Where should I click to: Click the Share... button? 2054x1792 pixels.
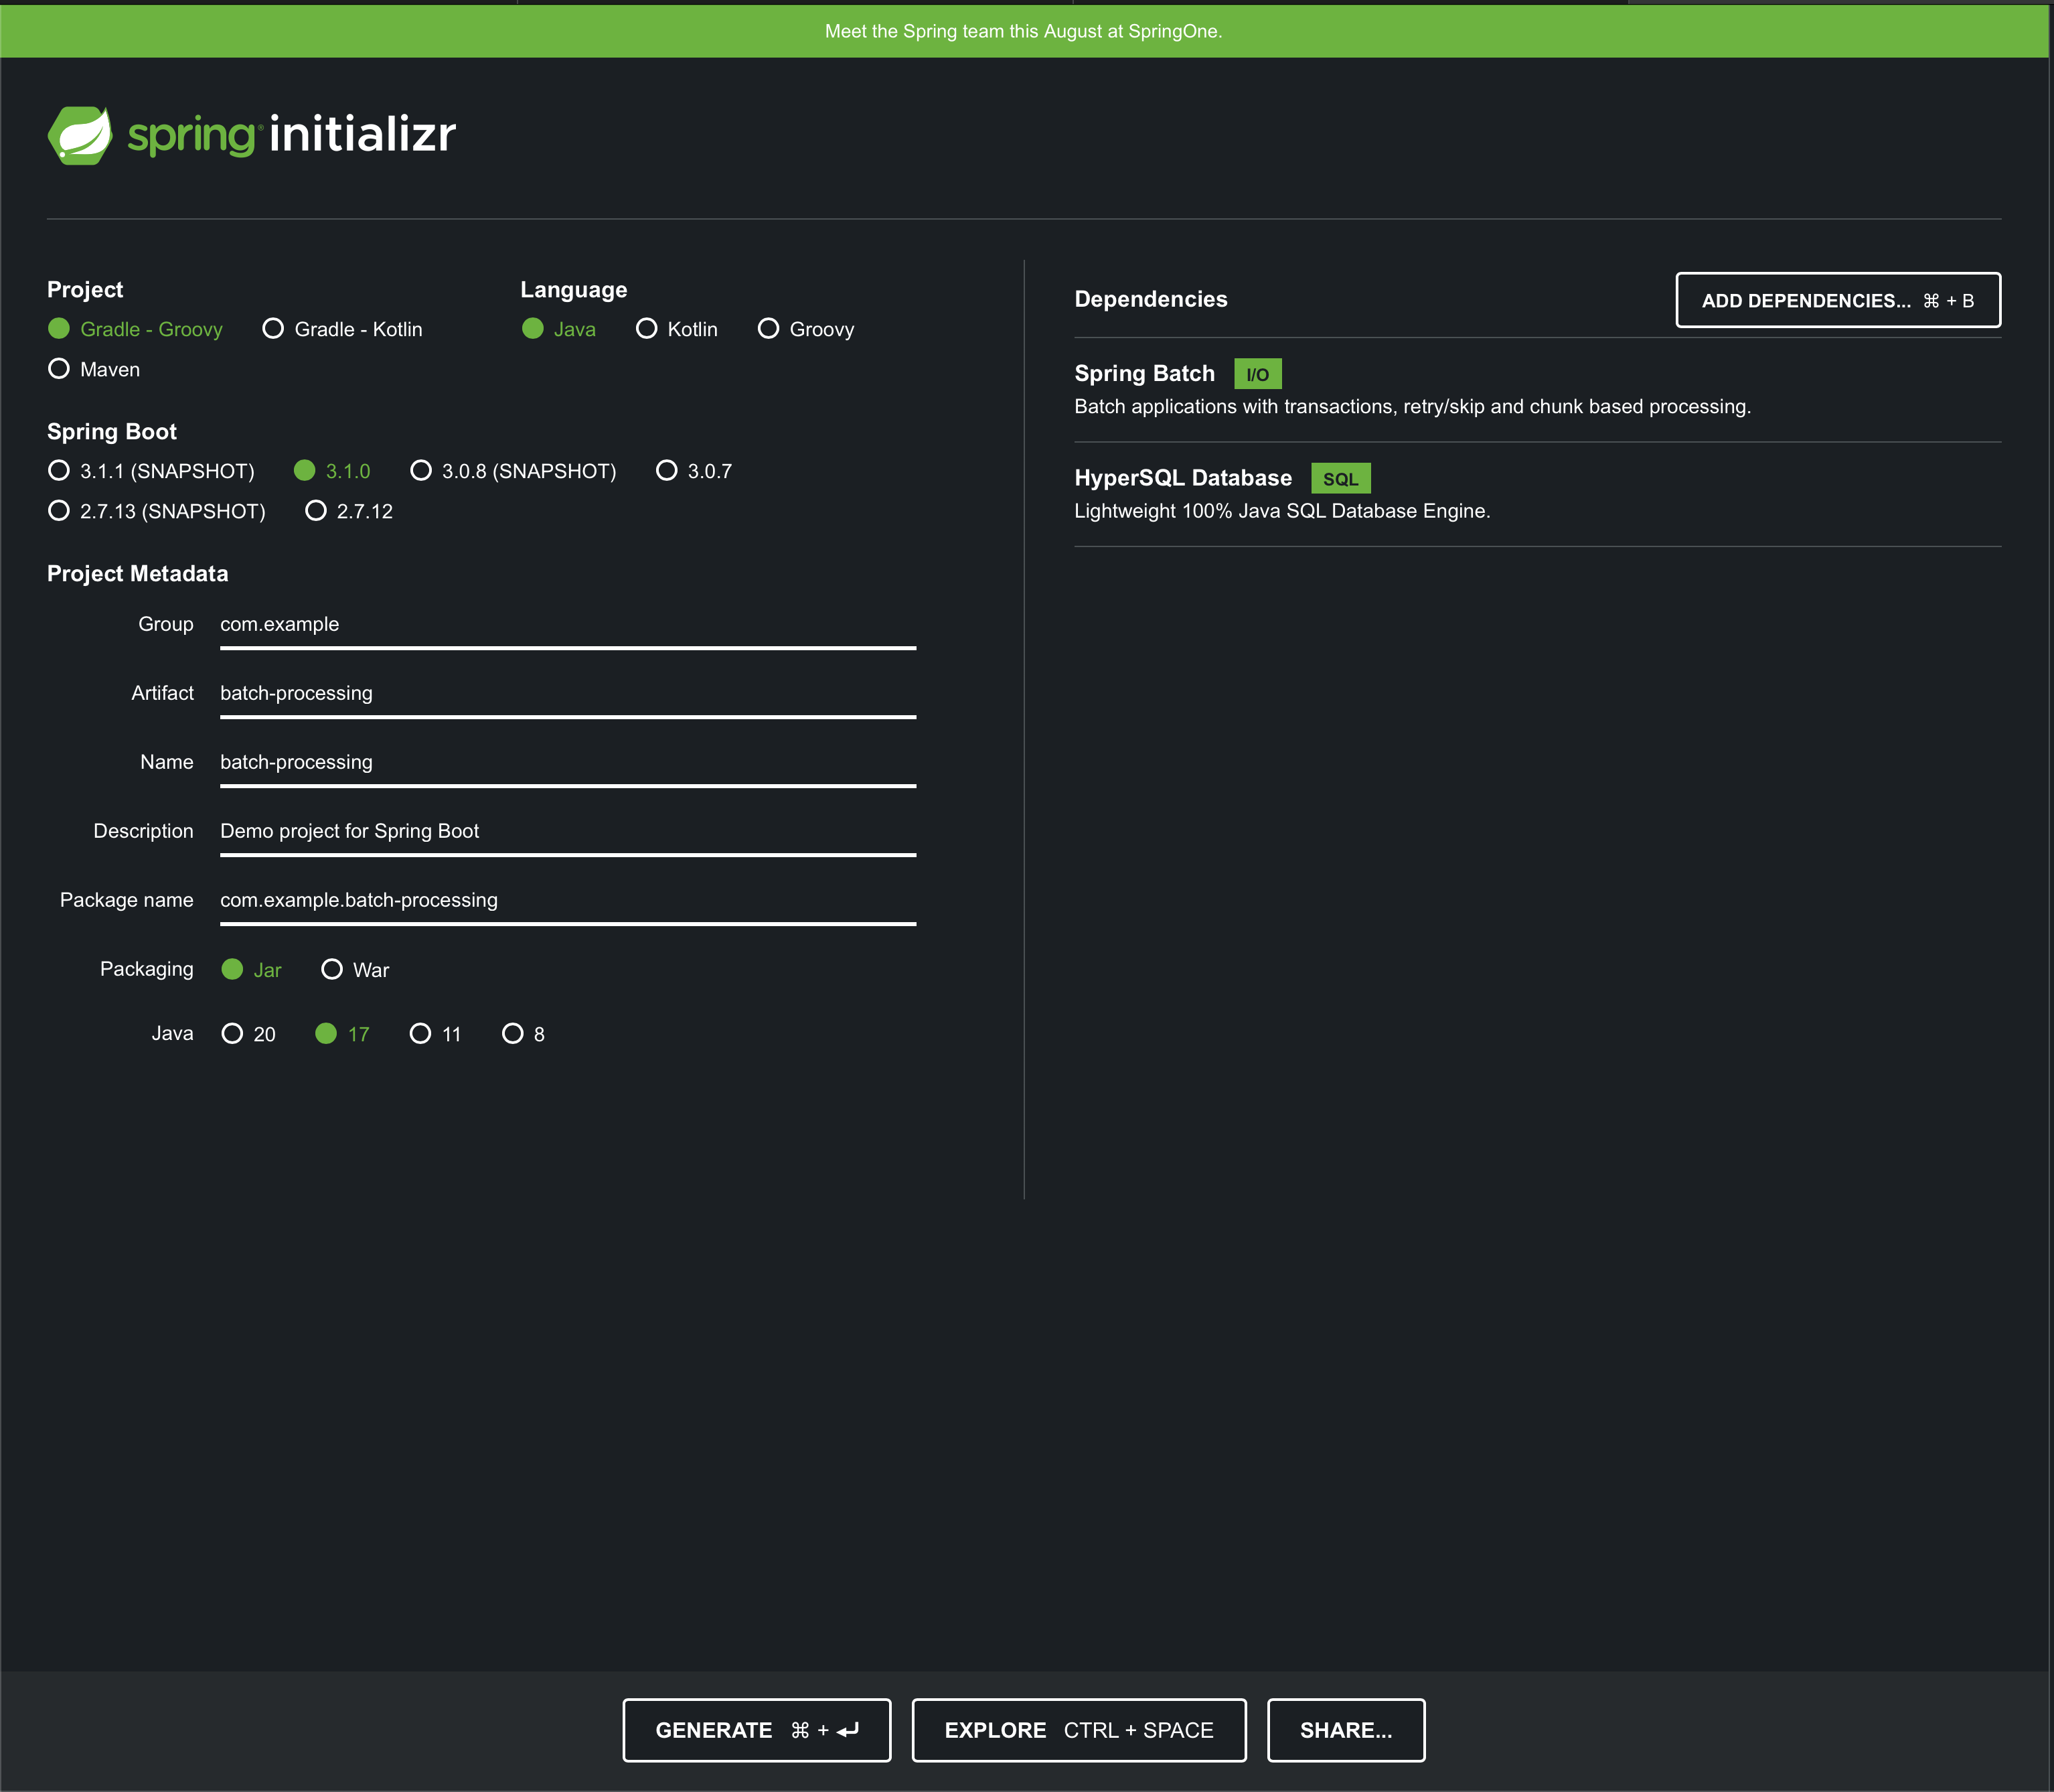point(1344,1730)
